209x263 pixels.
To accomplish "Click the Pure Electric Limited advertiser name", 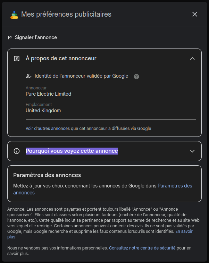I will pyautogui.click(x=48, y=94).
